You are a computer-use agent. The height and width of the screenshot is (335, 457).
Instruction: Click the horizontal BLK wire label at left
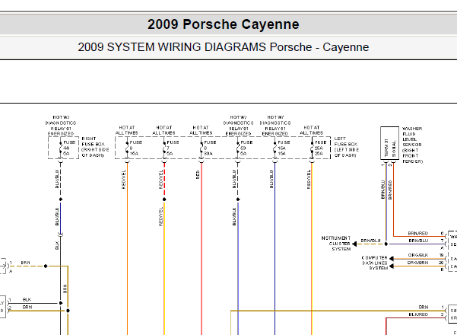coord(27,300)
